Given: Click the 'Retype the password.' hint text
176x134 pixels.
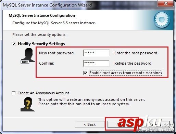Looking at the screenshot, I should pos(133,63).
